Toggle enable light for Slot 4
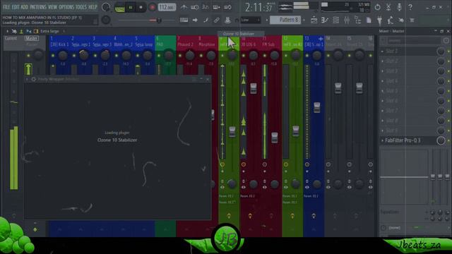 point(449,81)
